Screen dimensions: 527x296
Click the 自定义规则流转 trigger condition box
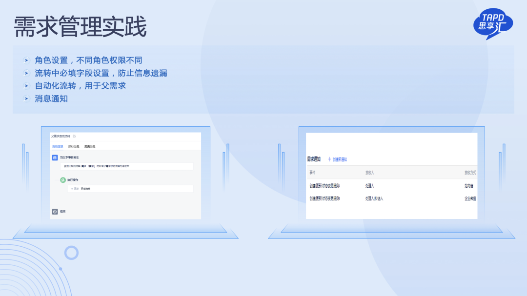[127, 166]
